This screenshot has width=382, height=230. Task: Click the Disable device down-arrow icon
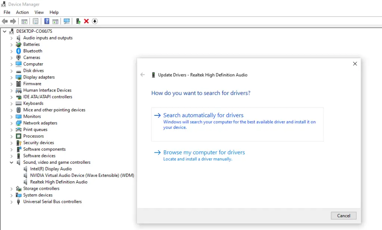pos(95,21)
